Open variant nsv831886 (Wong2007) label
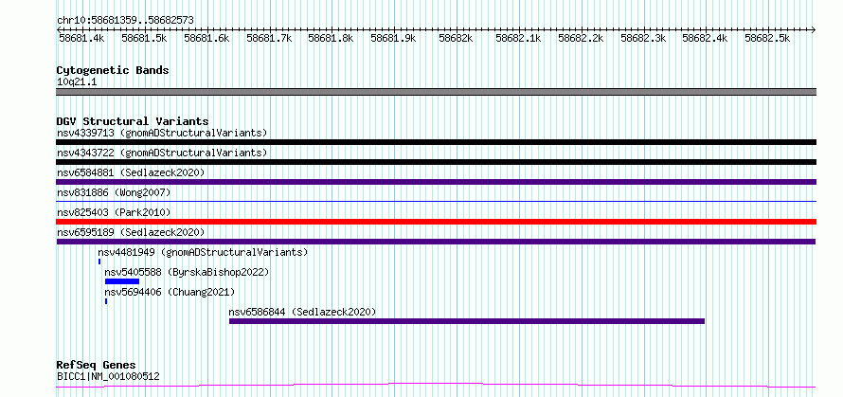This screenshot has width=843, height=397. [x=114, y=192]
